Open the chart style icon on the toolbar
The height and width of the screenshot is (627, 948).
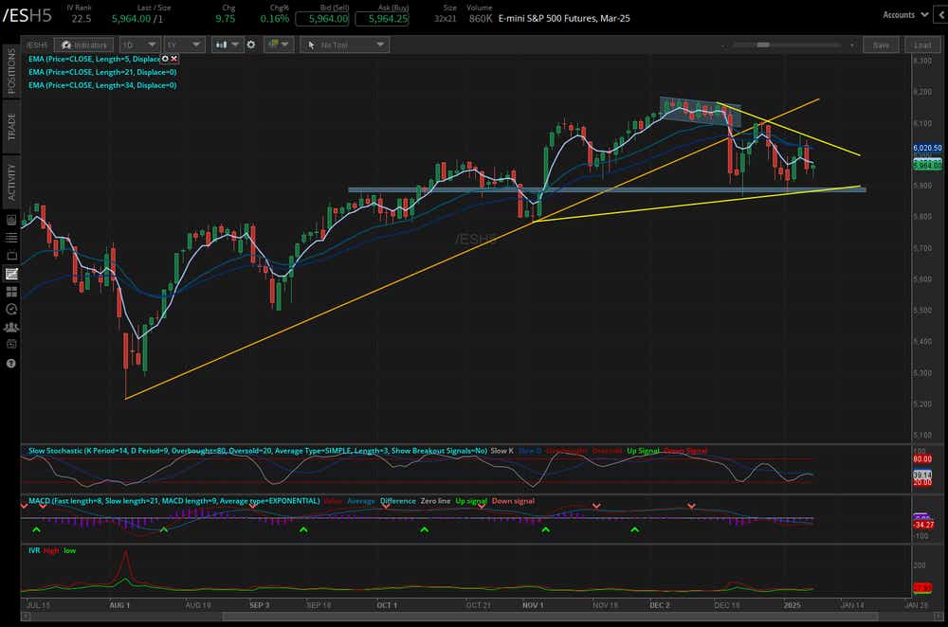(220, 45)
